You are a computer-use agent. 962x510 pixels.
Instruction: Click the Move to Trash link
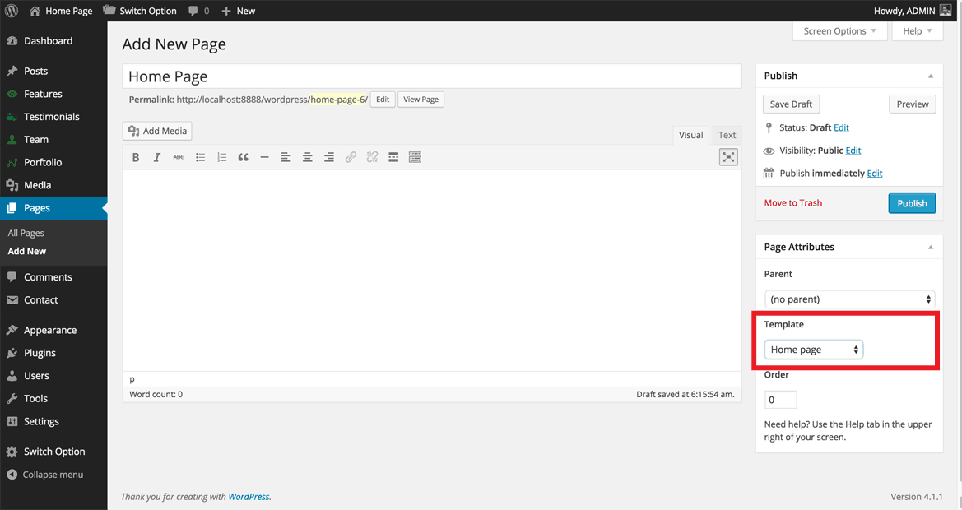point(792,202)
